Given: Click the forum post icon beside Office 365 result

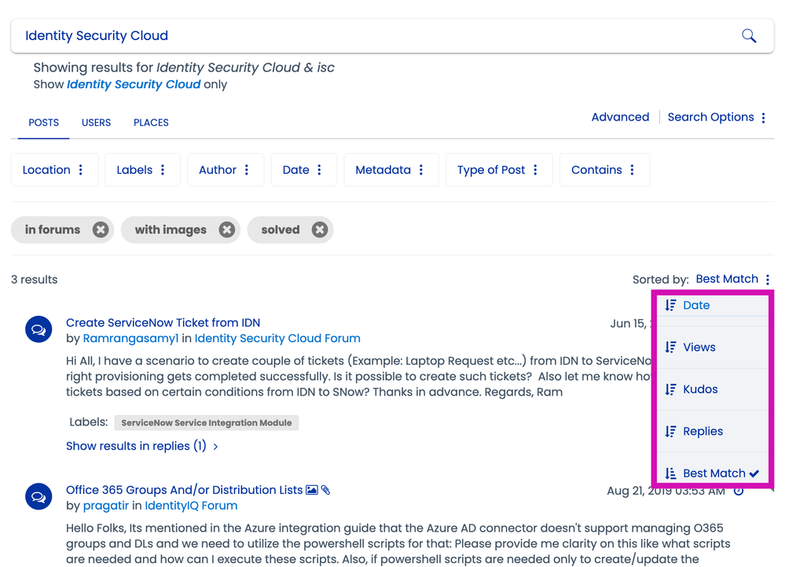Looking at the screenshot, I should click(x=39, y=497).
